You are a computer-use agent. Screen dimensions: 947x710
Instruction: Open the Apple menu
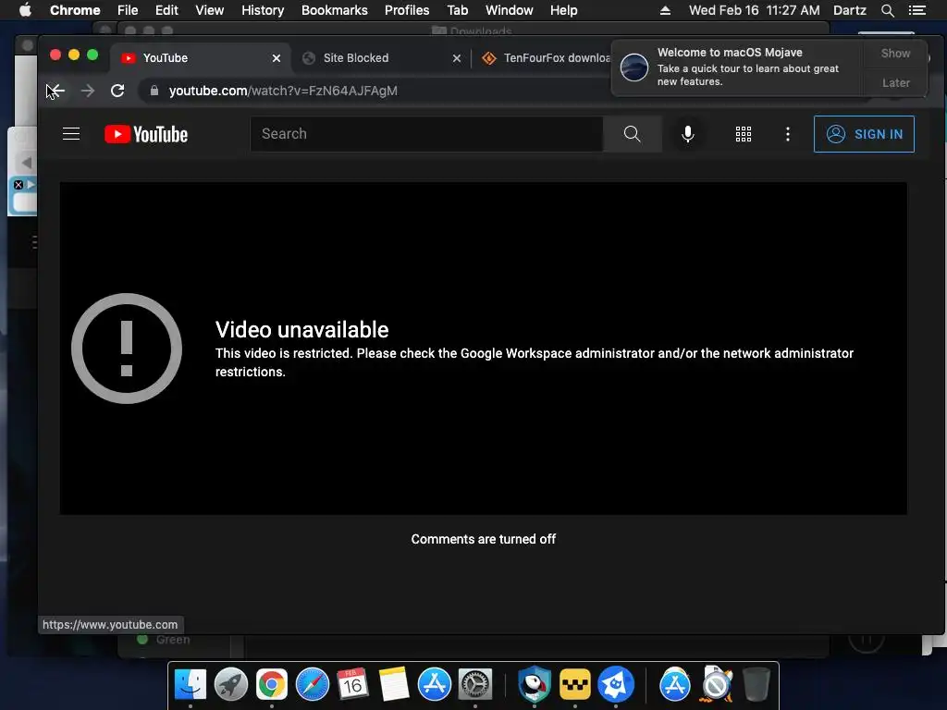pyautogui.click(x=25, y=10)
